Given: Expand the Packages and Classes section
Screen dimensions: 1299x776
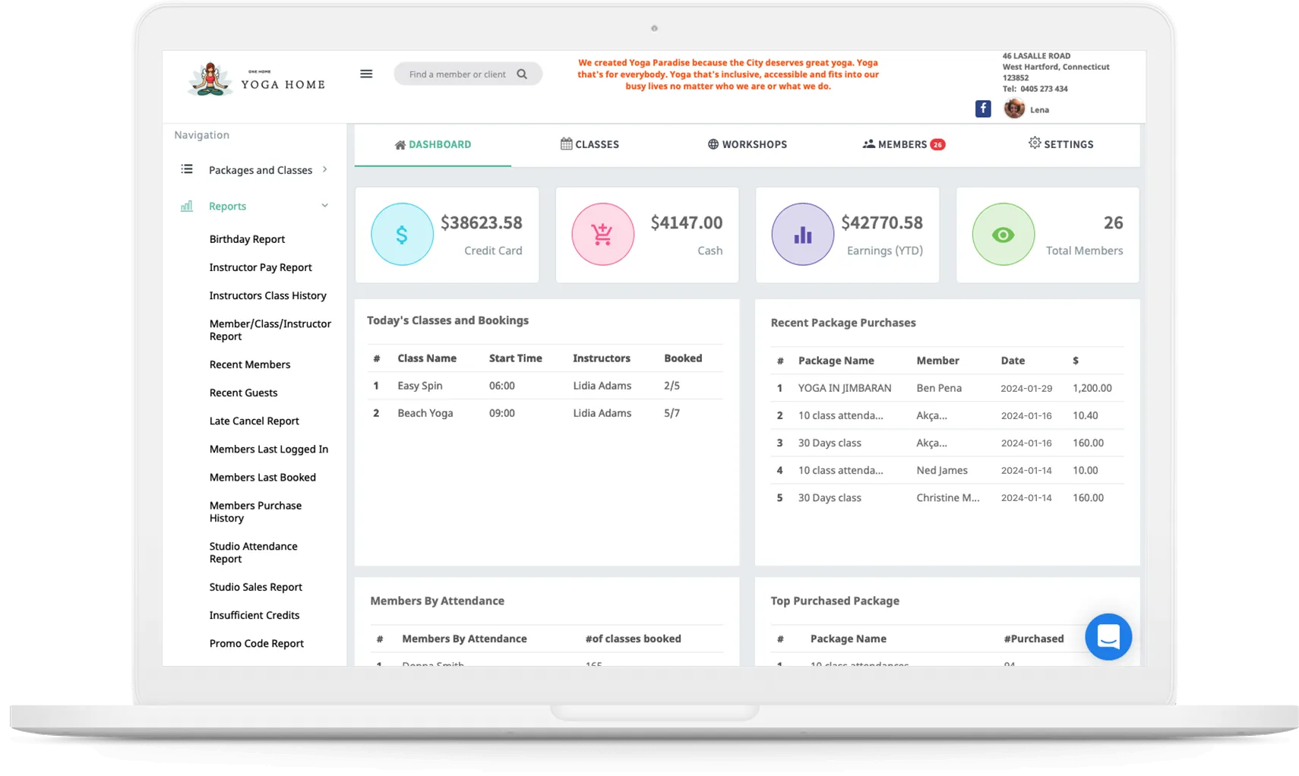Looking at the screenshot, I should 325,169.
